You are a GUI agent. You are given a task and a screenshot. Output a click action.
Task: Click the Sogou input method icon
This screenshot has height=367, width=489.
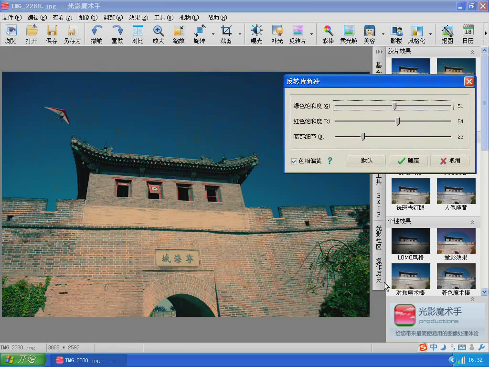tap(423, 347)
